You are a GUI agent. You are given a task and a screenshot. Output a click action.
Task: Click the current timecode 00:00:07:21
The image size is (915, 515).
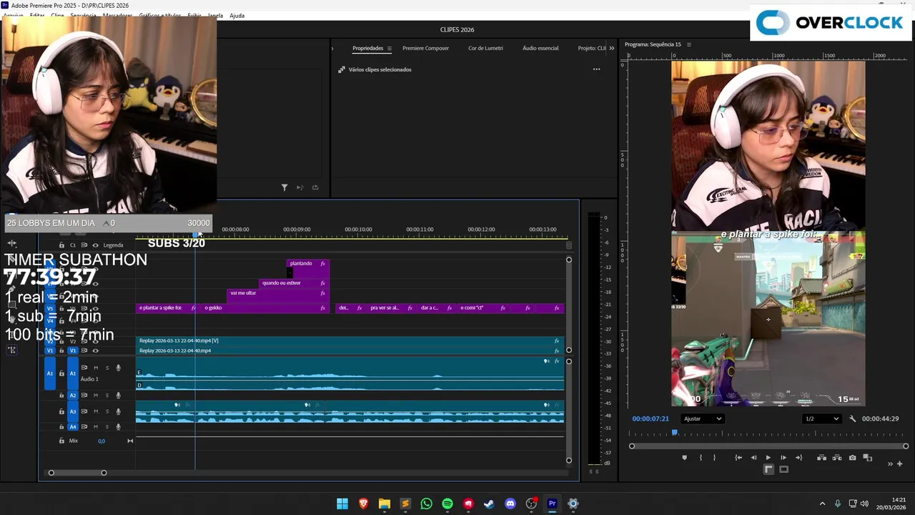click(x=651, y=418)
